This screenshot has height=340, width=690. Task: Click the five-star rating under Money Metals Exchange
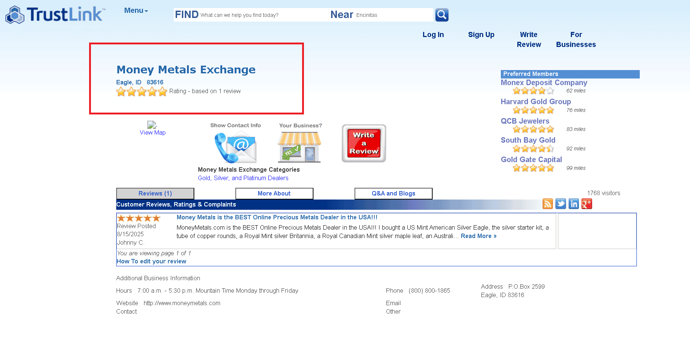point(142,92)
